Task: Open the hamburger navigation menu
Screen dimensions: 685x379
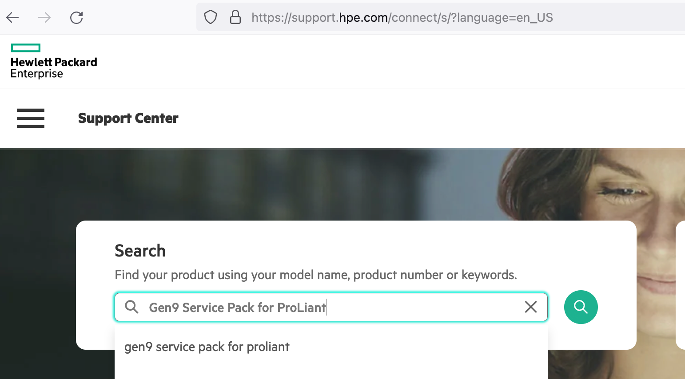Action: click(31, 118)
